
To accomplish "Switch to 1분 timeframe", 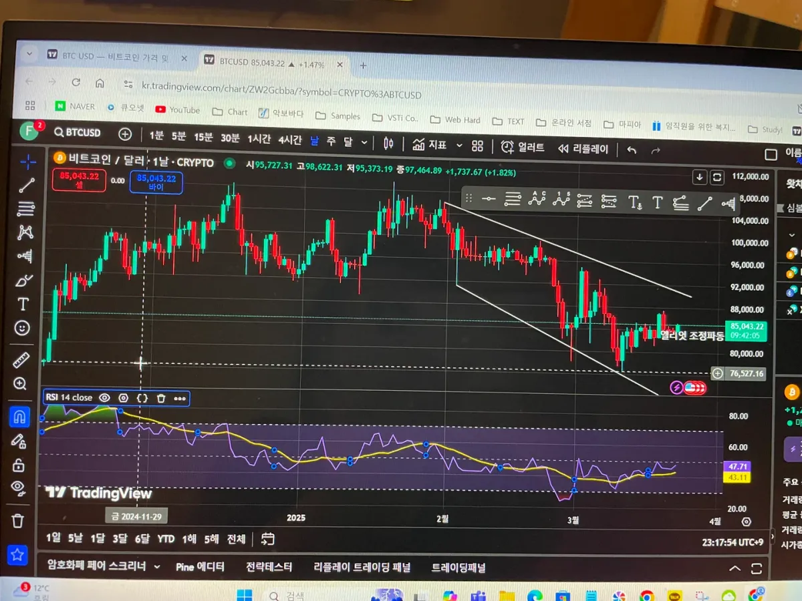I will (156, 136).
